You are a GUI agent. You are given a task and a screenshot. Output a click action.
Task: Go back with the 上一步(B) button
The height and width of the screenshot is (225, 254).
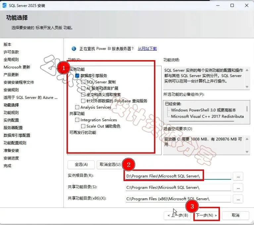pyautogui.click(x=178, y=215)
